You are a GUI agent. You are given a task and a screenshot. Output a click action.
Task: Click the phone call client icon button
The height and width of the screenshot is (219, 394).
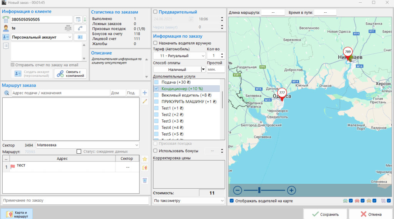tap(80, 28)
